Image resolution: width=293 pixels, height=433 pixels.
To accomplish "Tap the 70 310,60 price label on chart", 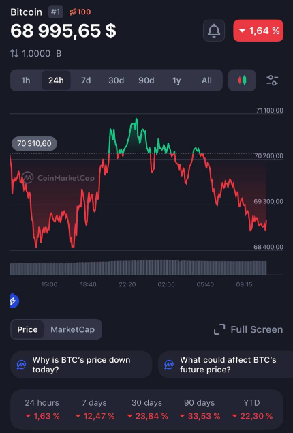I will (34, 143).
